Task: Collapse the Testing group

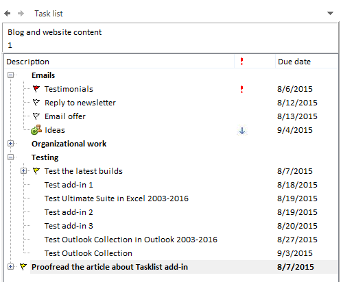Action: (10, 157)
